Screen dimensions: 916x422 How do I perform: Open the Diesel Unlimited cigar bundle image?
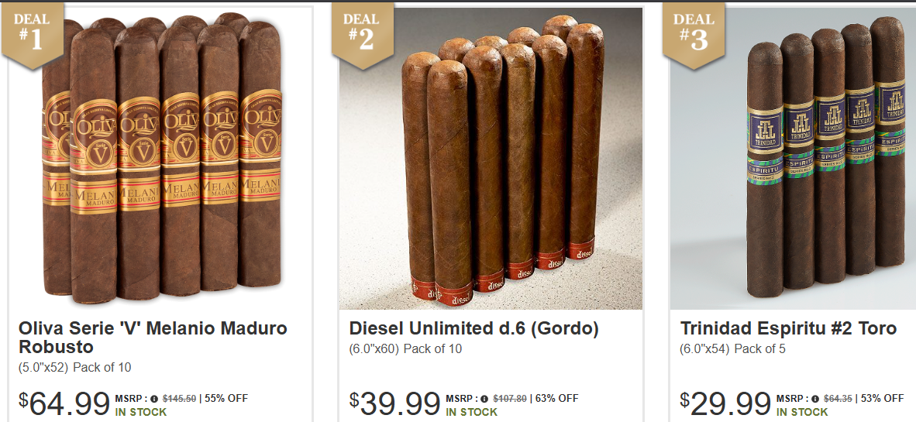coord(491,158)
